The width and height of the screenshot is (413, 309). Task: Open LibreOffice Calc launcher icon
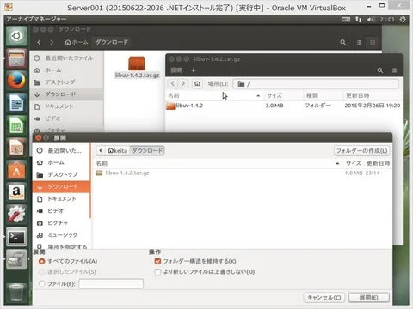coord(16,125)
